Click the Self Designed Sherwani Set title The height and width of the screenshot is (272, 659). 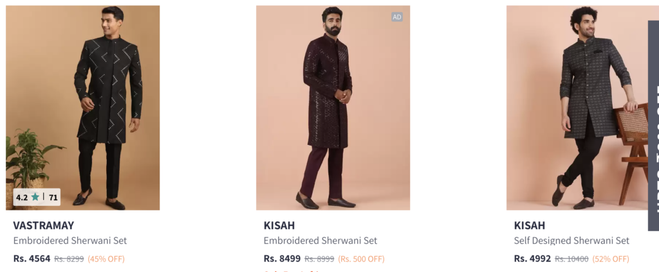(x=571, y=241)
